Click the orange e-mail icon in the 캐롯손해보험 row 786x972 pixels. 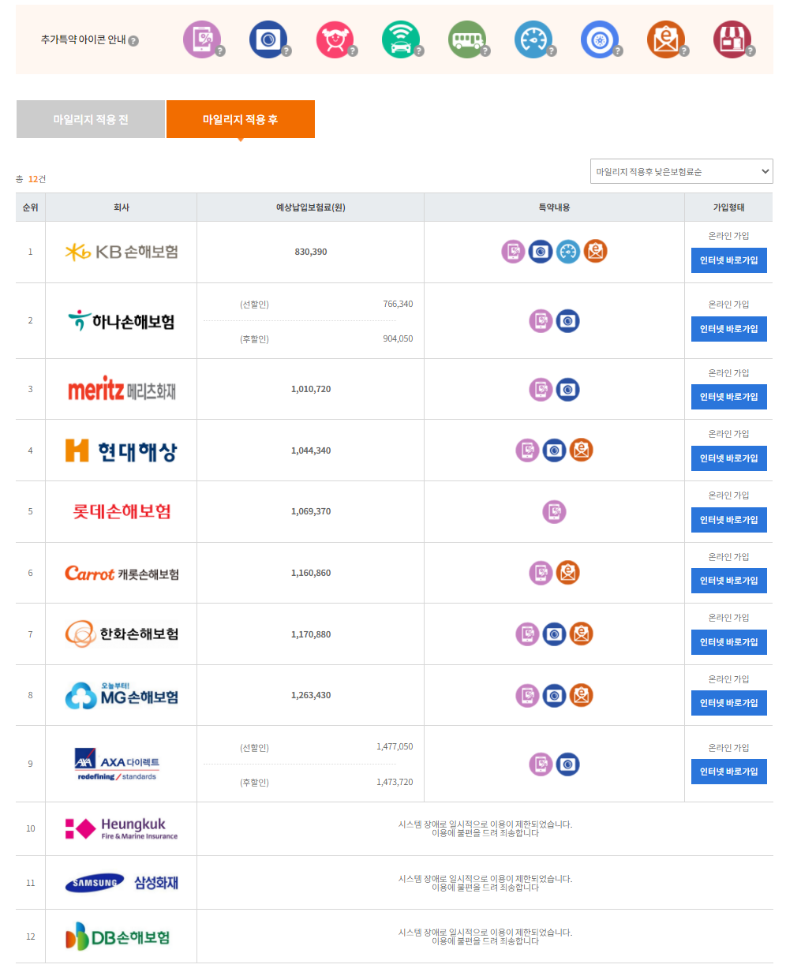(568, 573)
